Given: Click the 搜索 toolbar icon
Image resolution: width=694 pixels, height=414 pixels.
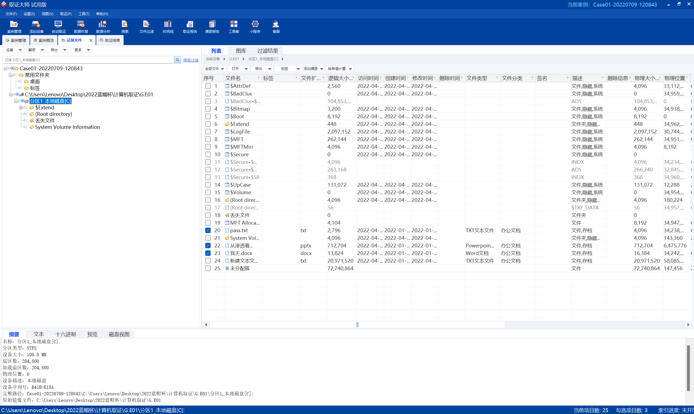Looking at the screenshot, I should 125,27.
